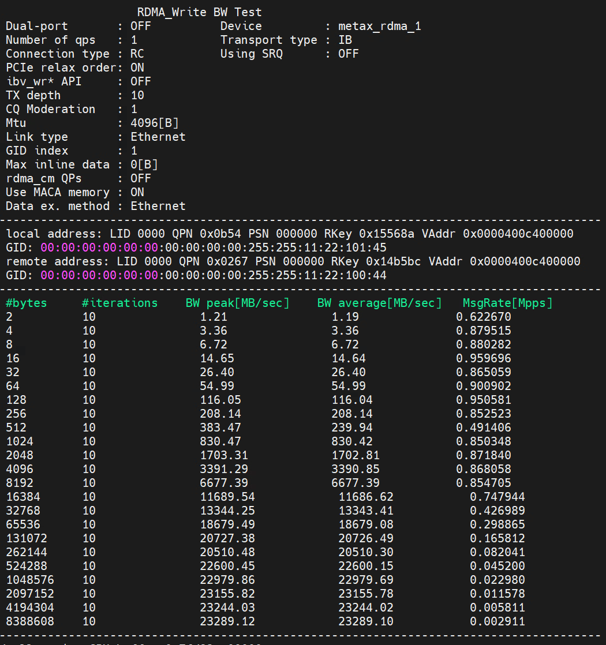Select the byte size "1048576"
Screen dimensions: 606x645
point(30,580)
